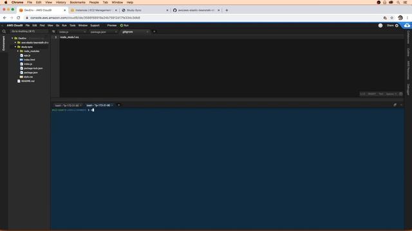Open style.css in the file tree
412x231 pixels.
pyautogui.click(x=28, y=77)
